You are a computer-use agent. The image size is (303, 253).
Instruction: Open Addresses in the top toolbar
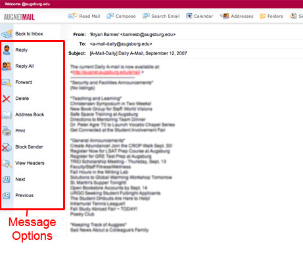pos(237,16)
